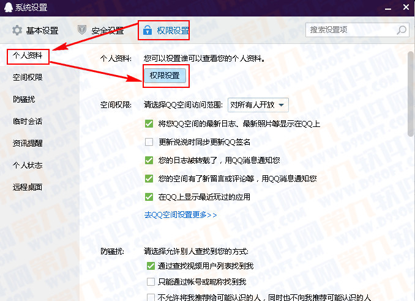Click the 空间权限: section label
Screen dimensions: 415x301
tap(116, 105)
